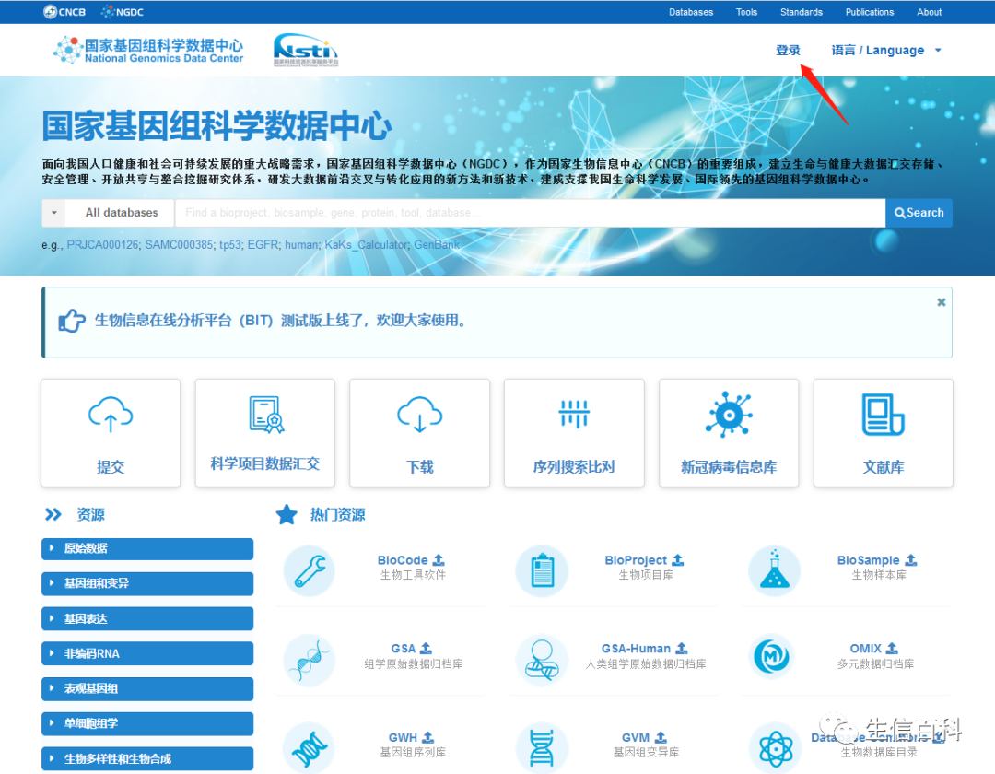This screenshot has width=995, height=774.
Task: Expand the 单细胞组学 resource section
Action: 147,724
